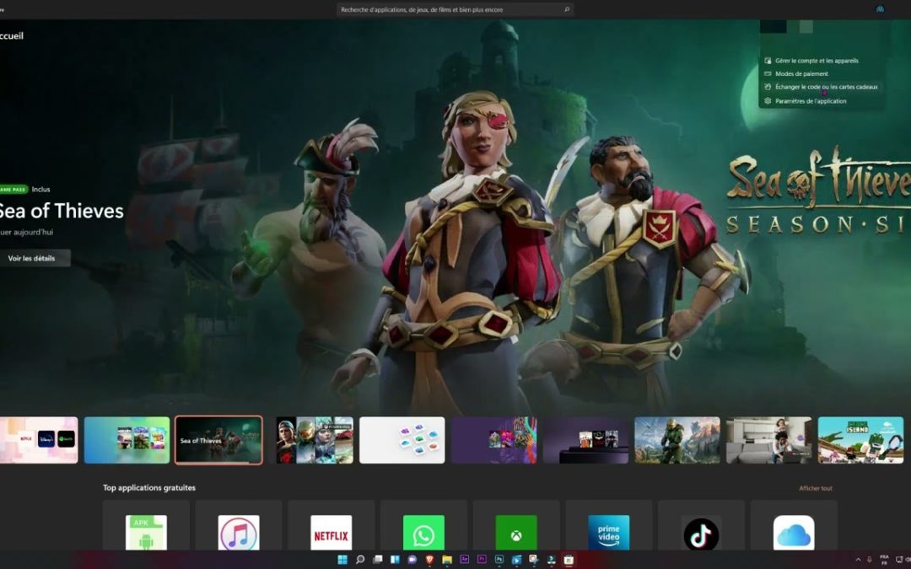This screenshot has width=911, height=569.
Task: Show hidden system tray icons
Action: click(858, 560)
